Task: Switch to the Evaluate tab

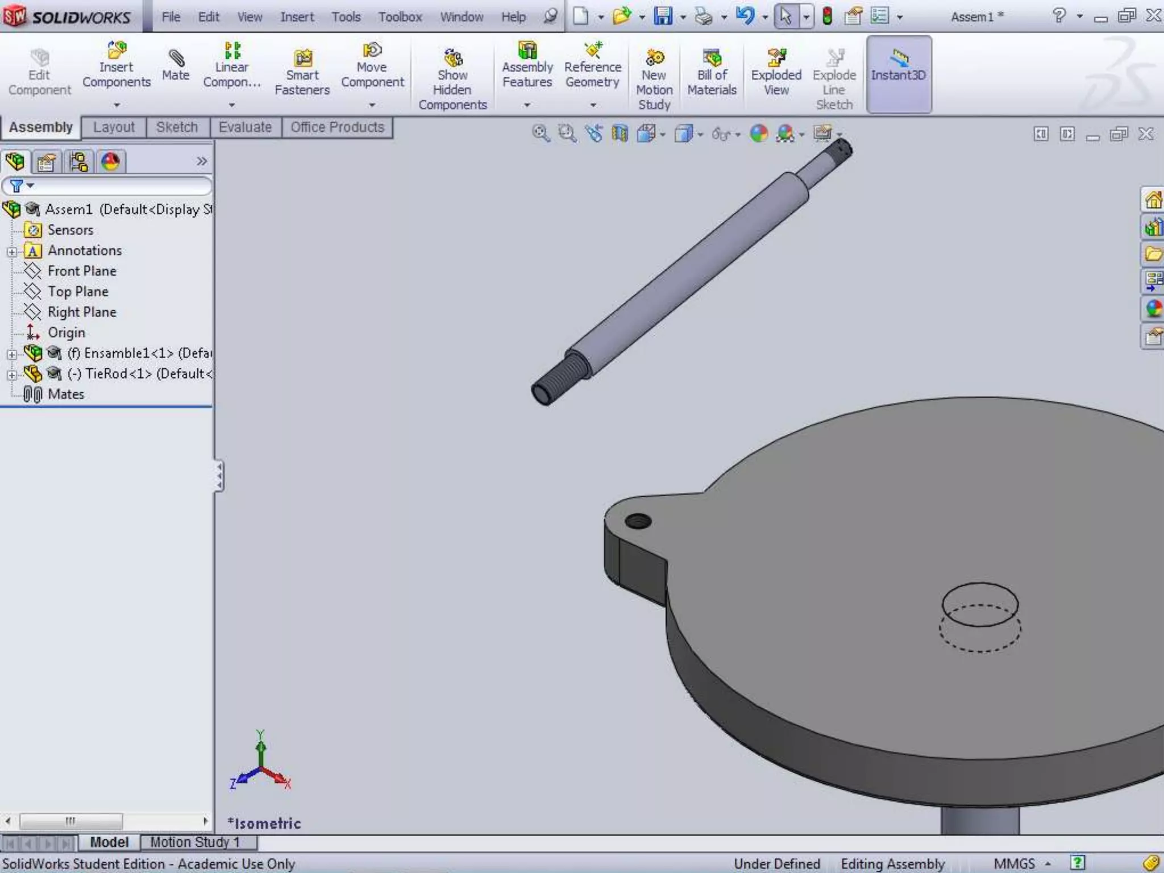Action: point(245,127)
